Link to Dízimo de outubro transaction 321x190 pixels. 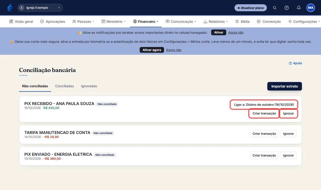tap(264, 104)
